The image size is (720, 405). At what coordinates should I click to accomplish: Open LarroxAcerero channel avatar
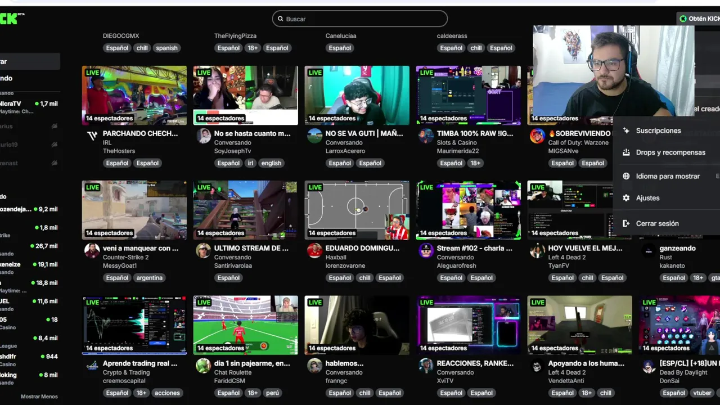pos(315,136)
